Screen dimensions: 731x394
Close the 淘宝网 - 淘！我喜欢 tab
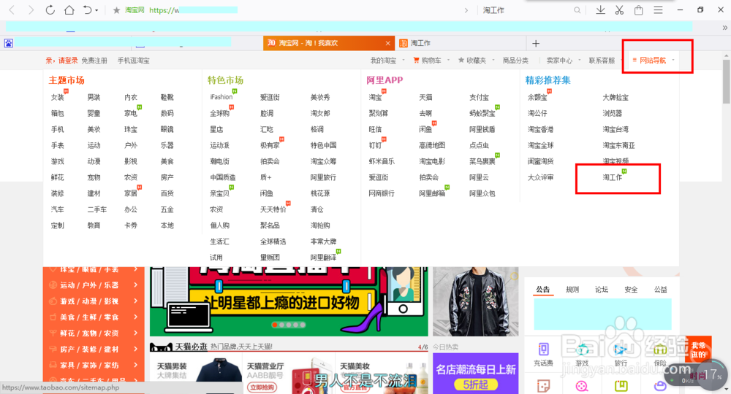point(388,43)
